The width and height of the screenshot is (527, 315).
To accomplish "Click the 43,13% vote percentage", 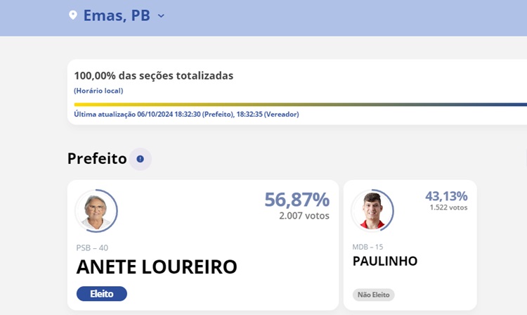I will point(446,196).
